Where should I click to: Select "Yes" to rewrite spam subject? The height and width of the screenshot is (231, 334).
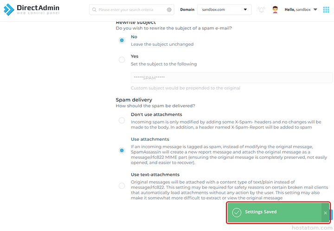point(122,60)
